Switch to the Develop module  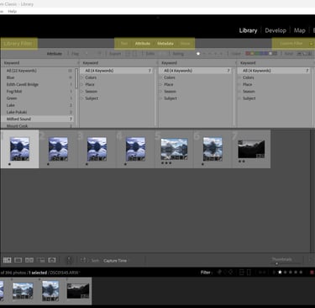coord(276,30)
